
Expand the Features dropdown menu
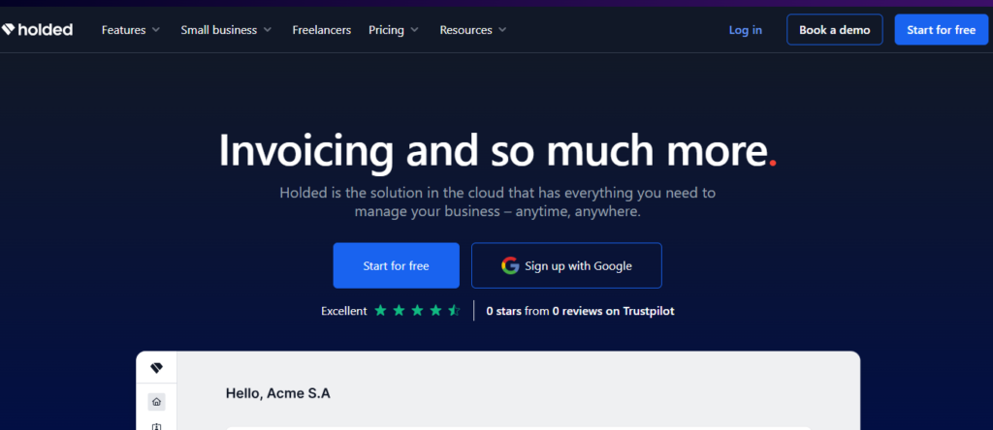pyautogui.click(x=131, y=30)
